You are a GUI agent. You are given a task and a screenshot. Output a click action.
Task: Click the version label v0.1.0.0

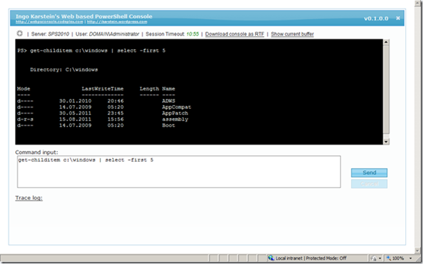coord(376,18)
